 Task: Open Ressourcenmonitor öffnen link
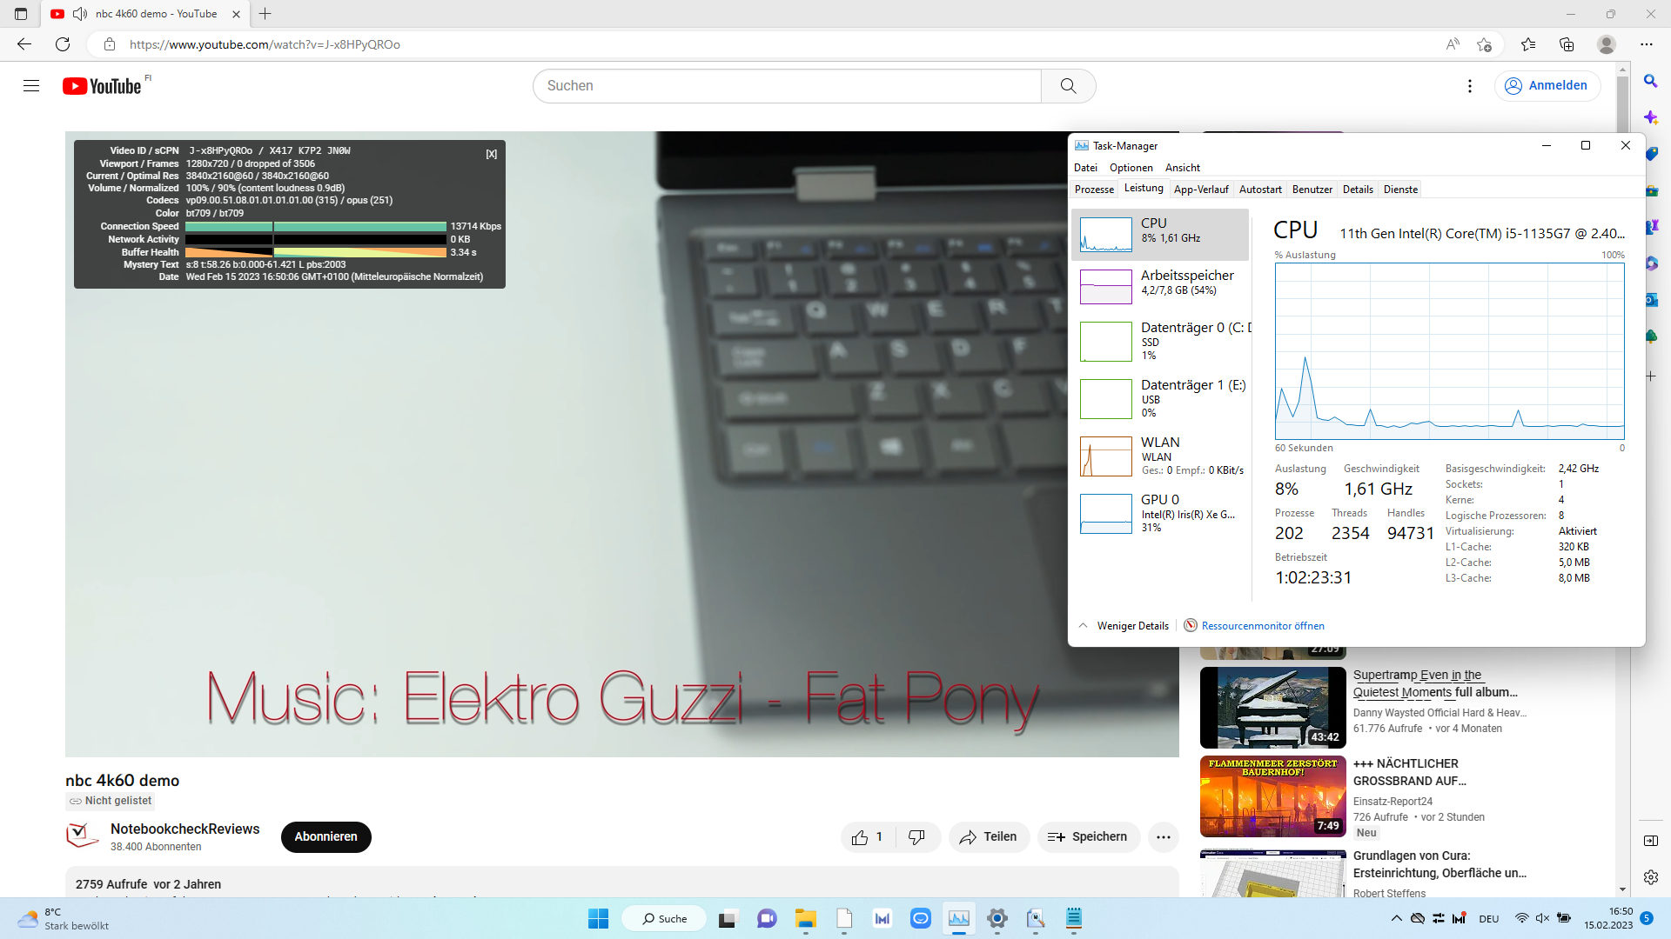1262,626
